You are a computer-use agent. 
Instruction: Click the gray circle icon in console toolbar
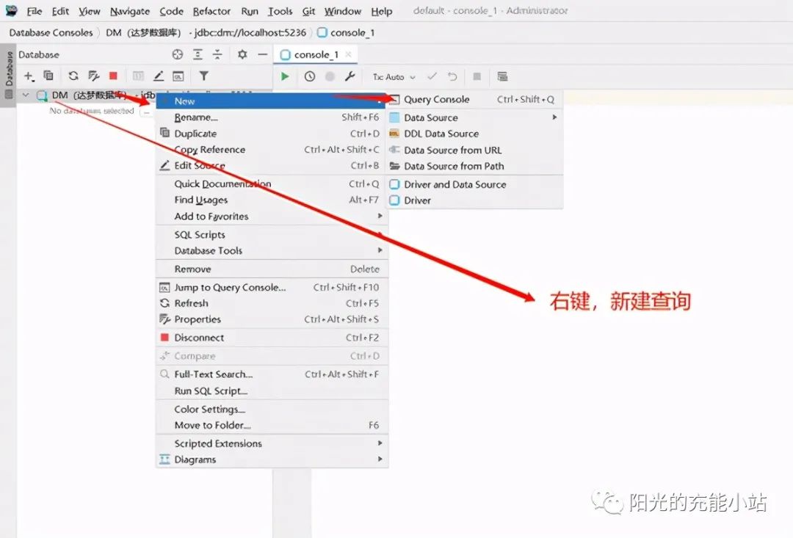(x=330, y=76)
